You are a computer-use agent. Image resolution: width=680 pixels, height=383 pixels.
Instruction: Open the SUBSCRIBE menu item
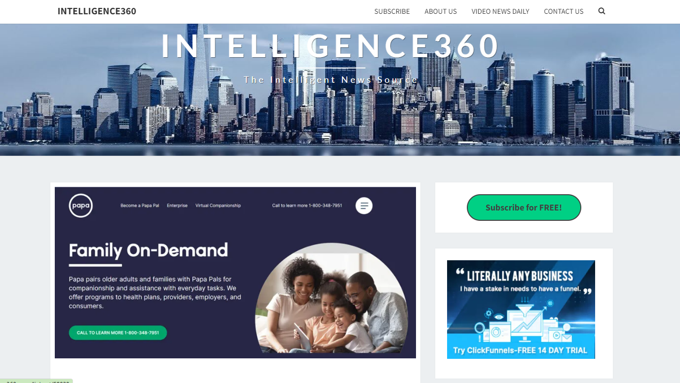tap(392, 11)
